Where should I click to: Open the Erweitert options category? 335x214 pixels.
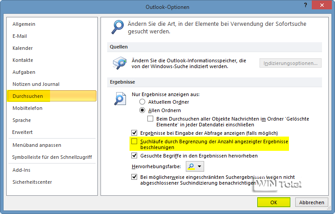coord(52,132)
